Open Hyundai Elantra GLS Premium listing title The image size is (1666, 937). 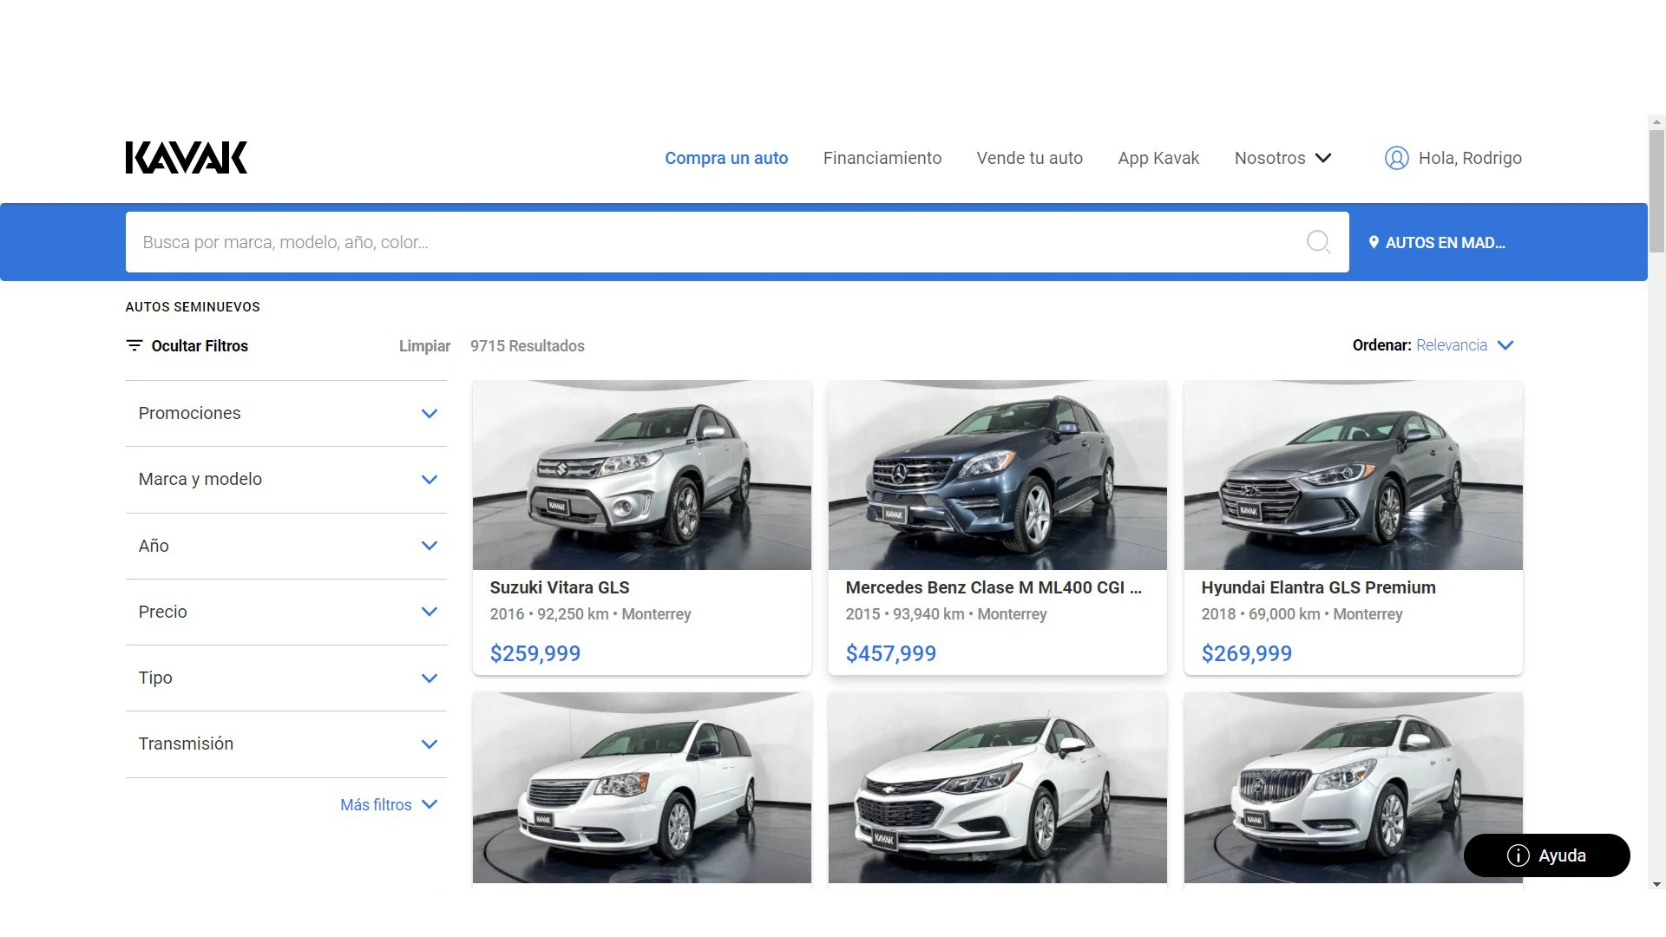(x=1318, y=587)
